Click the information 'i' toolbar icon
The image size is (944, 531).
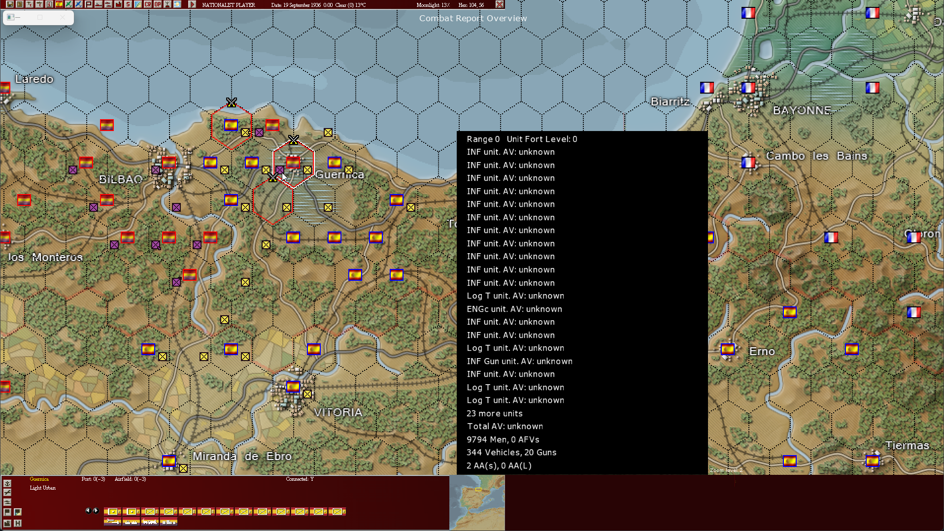[x=49, y=4]
